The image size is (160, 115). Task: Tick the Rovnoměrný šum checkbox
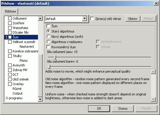click(x=48, y=47)
